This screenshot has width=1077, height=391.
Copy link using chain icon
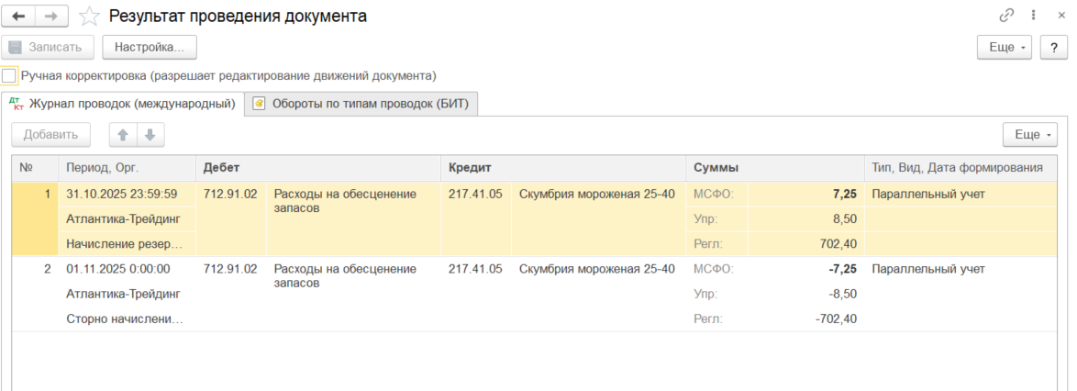1006,16
